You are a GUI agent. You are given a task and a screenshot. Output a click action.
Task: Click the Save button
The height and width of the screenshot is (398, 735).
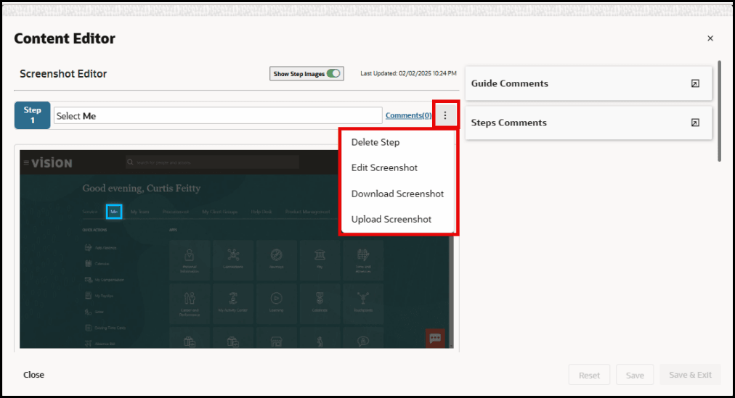[x=635, y=375]
